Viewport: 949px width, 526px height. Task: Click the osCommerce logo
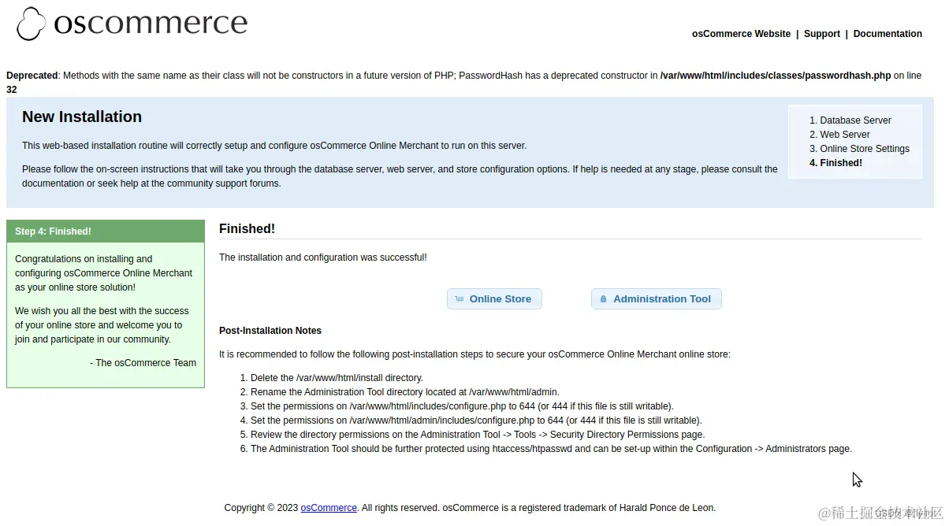point(132,24)
